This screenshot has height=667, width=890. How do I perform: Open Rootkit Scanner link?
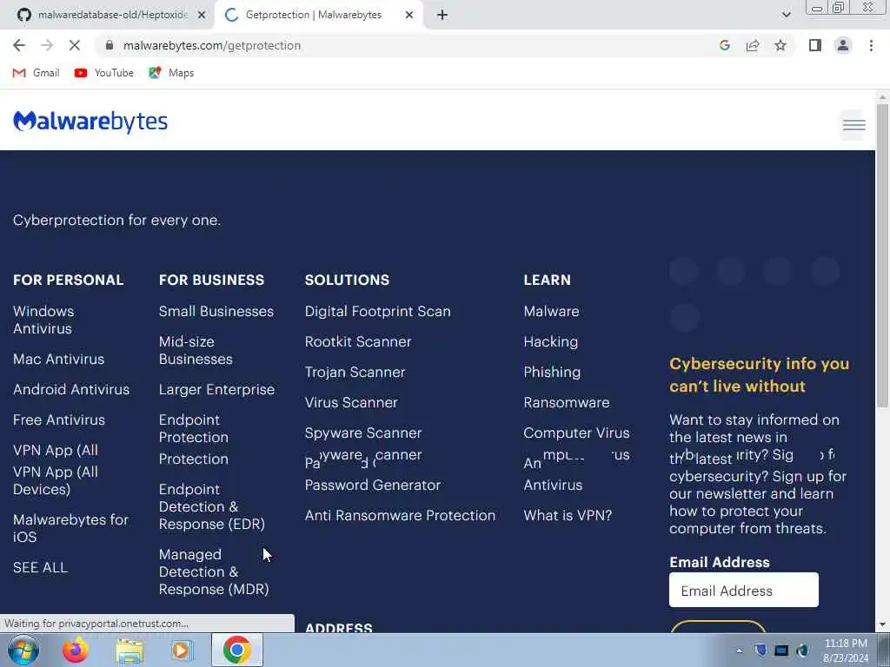pyautogui.click(x=358, y=342)
